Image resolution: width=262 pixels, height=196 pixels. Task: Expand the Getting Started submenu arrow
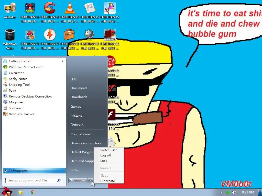(x=62, y=61)
